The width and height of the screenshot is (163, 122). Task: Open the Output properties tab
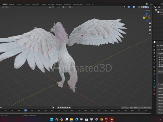[155, 53]
